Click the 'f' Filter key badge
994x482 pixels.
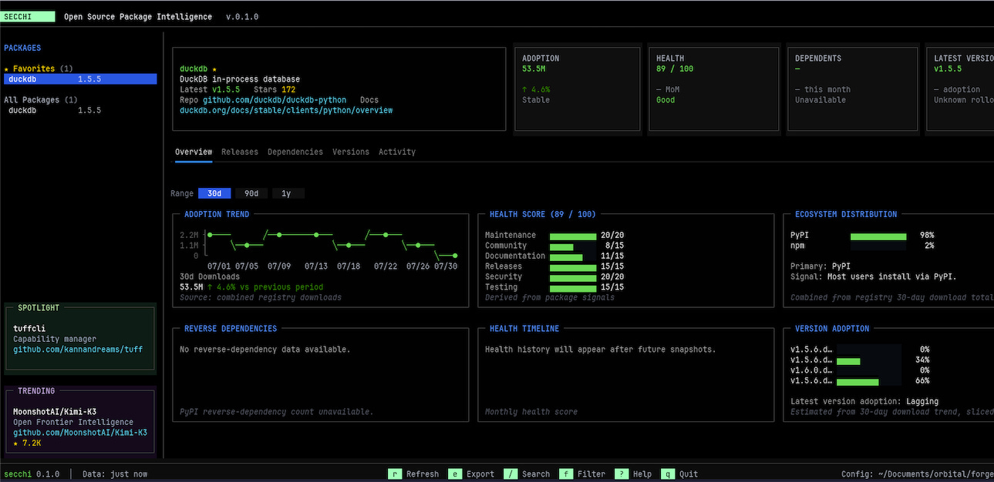coord(566,474)
